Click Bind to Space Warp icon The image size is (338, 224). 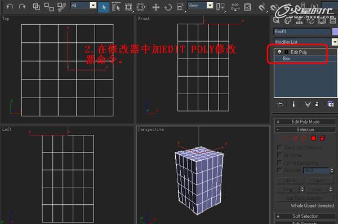point(62,7)
